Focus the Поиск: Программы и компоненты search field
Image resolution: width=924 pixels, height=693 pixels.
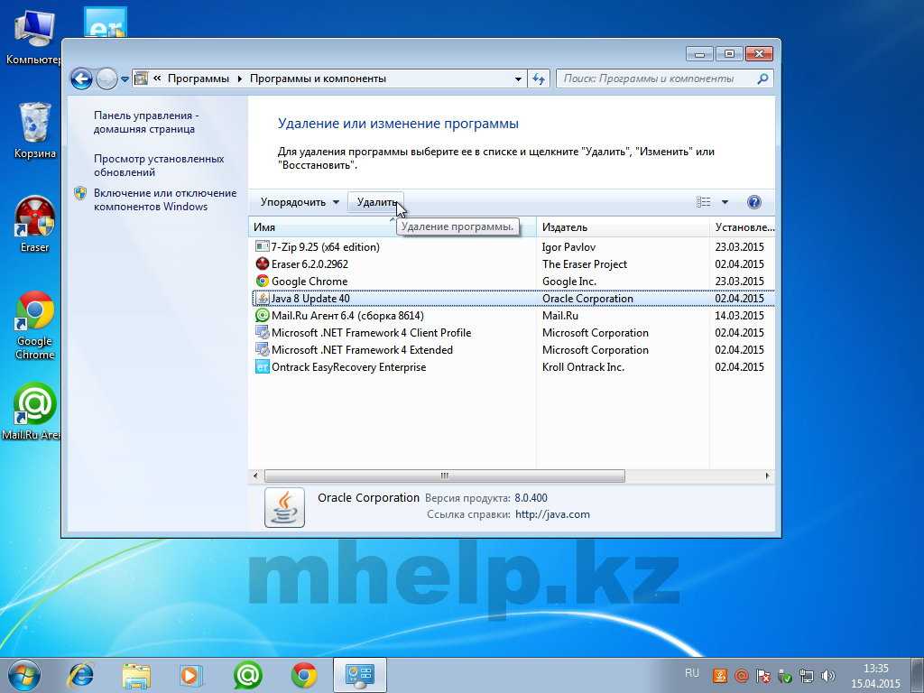pos(655,79)
